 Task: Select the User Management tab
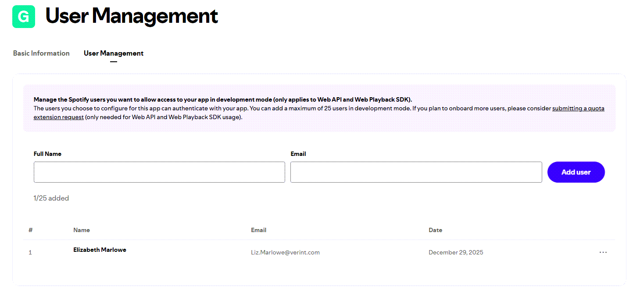point(114,53)
